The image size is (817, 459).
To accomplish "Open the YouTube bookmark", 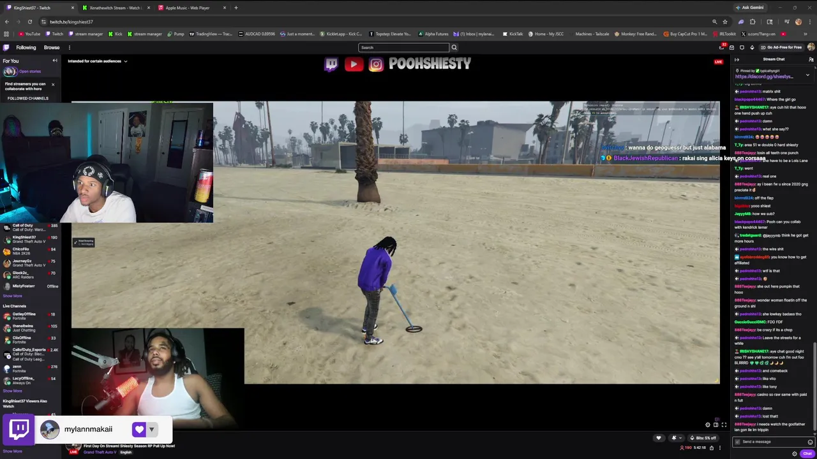I will point(29,34).
